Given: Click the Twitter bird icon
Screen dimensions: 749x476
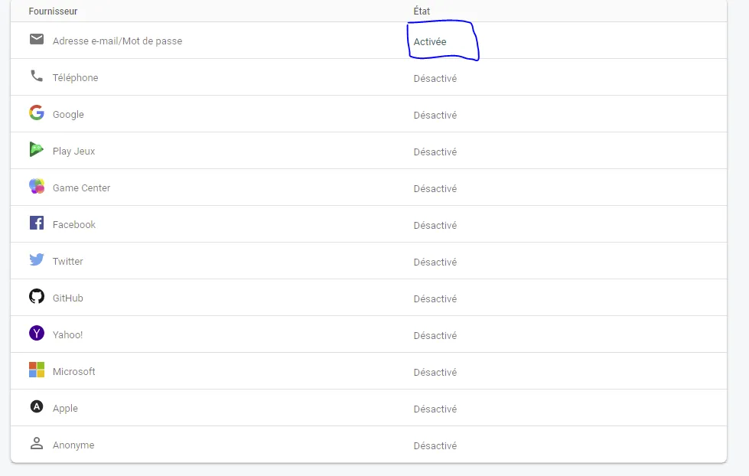Looking at the screenshot, I should coord(37,260).
